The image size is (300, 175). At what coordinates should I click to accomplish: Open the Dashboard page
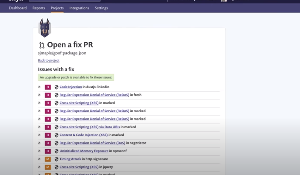(18, 8)
